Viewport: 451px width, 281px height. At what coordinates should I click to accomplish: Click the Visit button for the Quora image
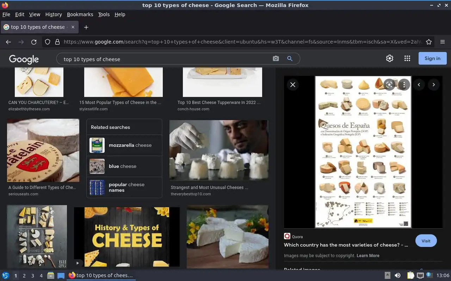coord(426,241)
